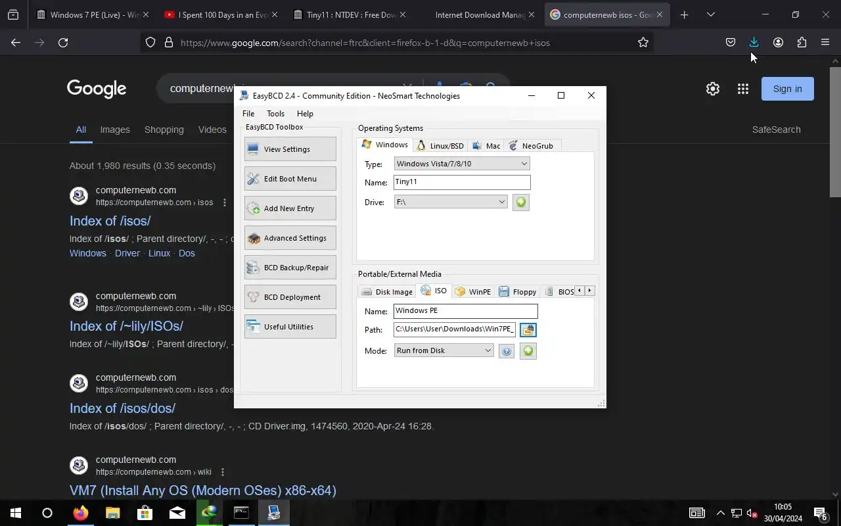Add Windows entry with green plus icon
The width and height of the screenshot is (841, 526).
coord(521,203)
